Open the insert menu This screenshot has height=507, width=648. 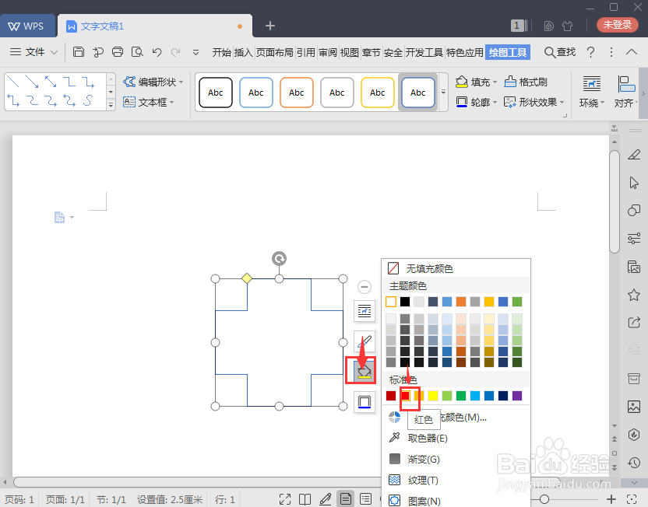(242, 53)
